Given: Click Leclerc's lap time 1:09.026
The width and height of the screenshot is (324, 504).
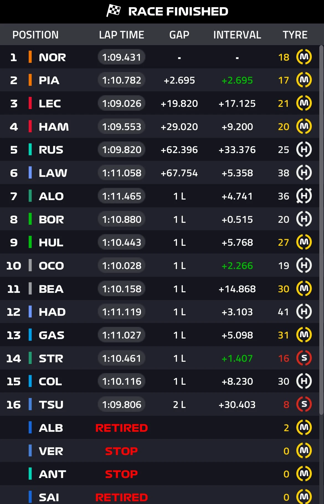Looking at the screenshot, I should [x=122, y=104].
